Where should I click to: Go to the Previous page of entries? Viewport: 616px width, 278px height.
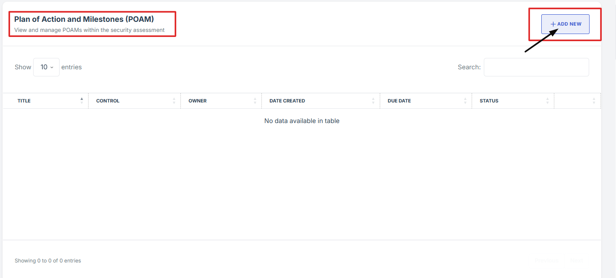click(x=546, y=261)
